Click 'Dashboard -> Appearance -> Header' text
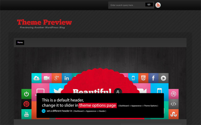 [90, 111]
